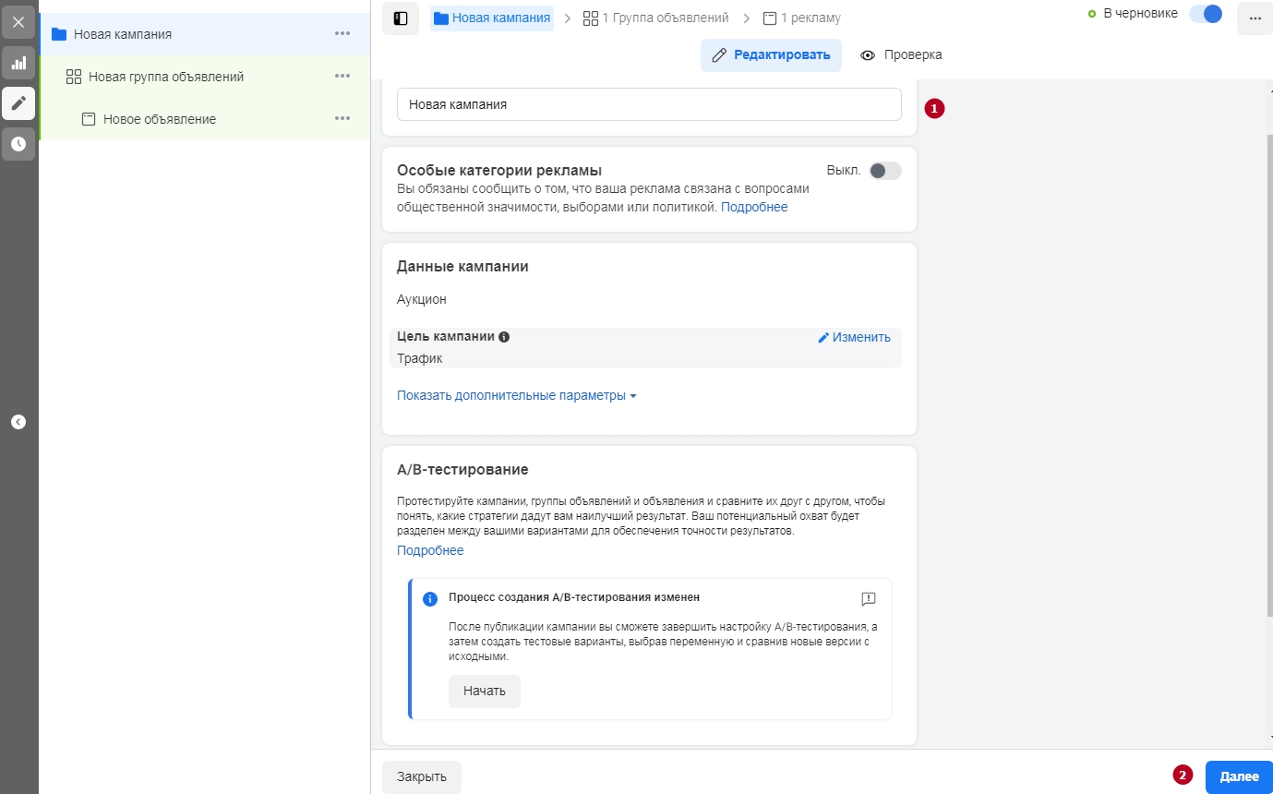
Task: Click the Трафик goal value
Action: click(x=420, y=359)
